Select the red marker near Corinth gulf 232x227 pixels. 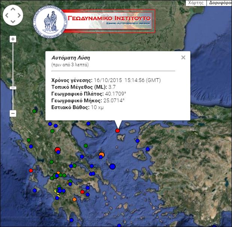[x=82, y=192]
